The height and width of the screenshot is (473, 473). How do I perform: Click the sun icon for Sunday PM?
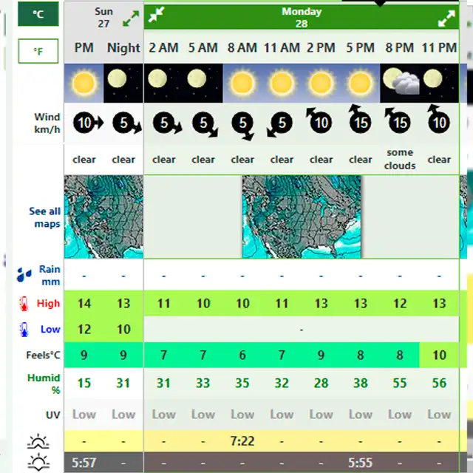(84, 84)
